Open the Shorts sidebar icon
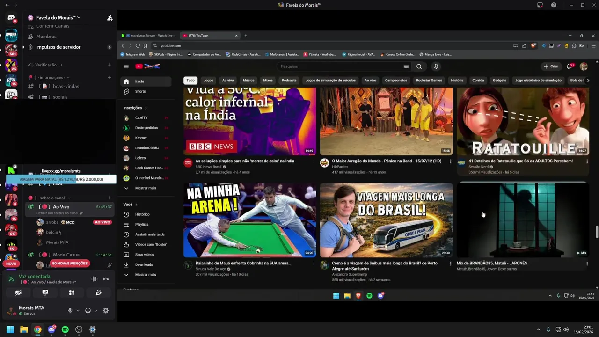 [126, 91]
